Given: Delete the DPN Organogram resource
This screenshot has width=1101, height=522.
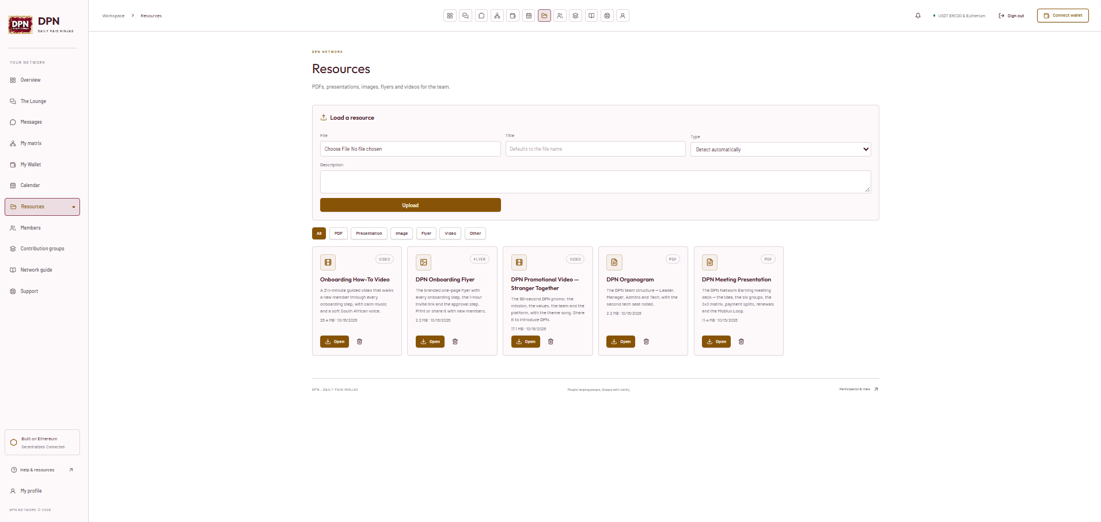Looking at the screenshot, I should (x=646, y=341).
